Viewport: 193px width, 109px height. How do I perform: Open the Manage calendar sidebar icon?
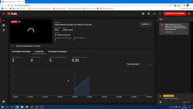tap(4, 30)
